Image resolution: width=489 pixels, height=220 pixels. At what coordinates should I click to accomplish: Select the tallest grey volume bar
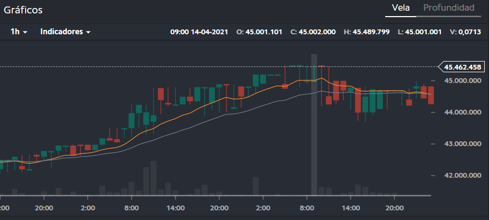314,125
